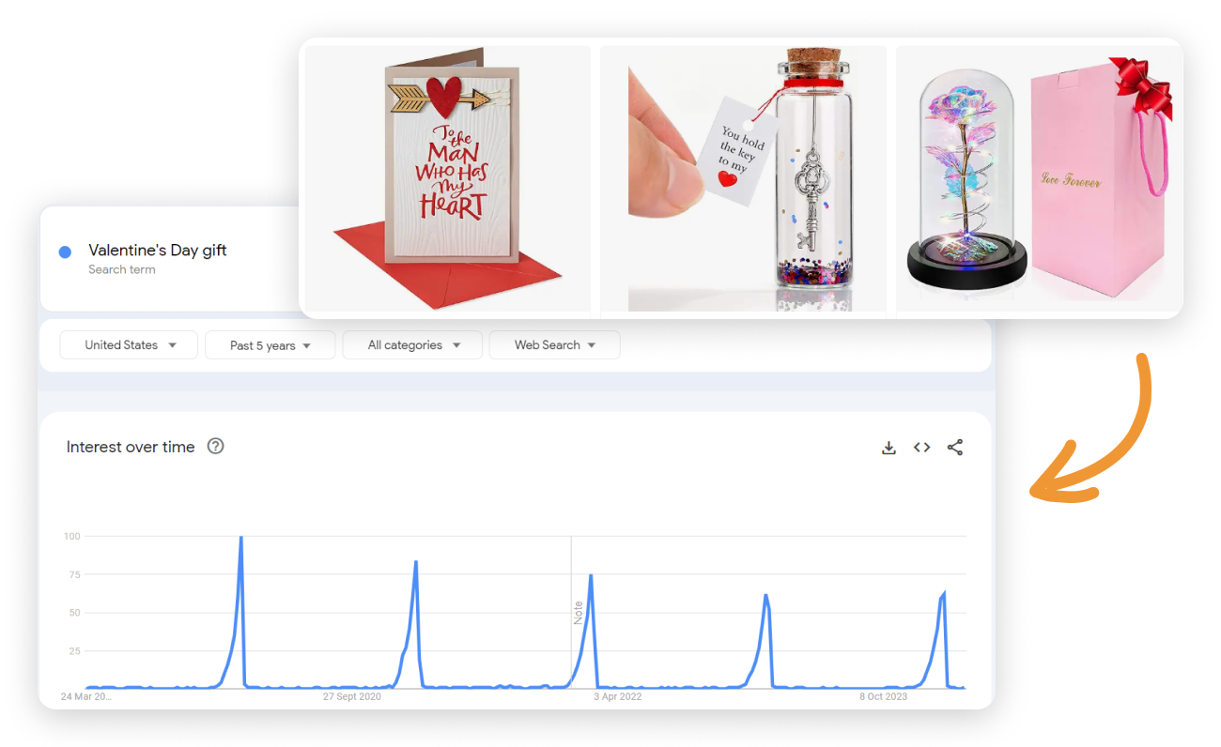Change the time range from Past 5 years

tap(270, 344)
